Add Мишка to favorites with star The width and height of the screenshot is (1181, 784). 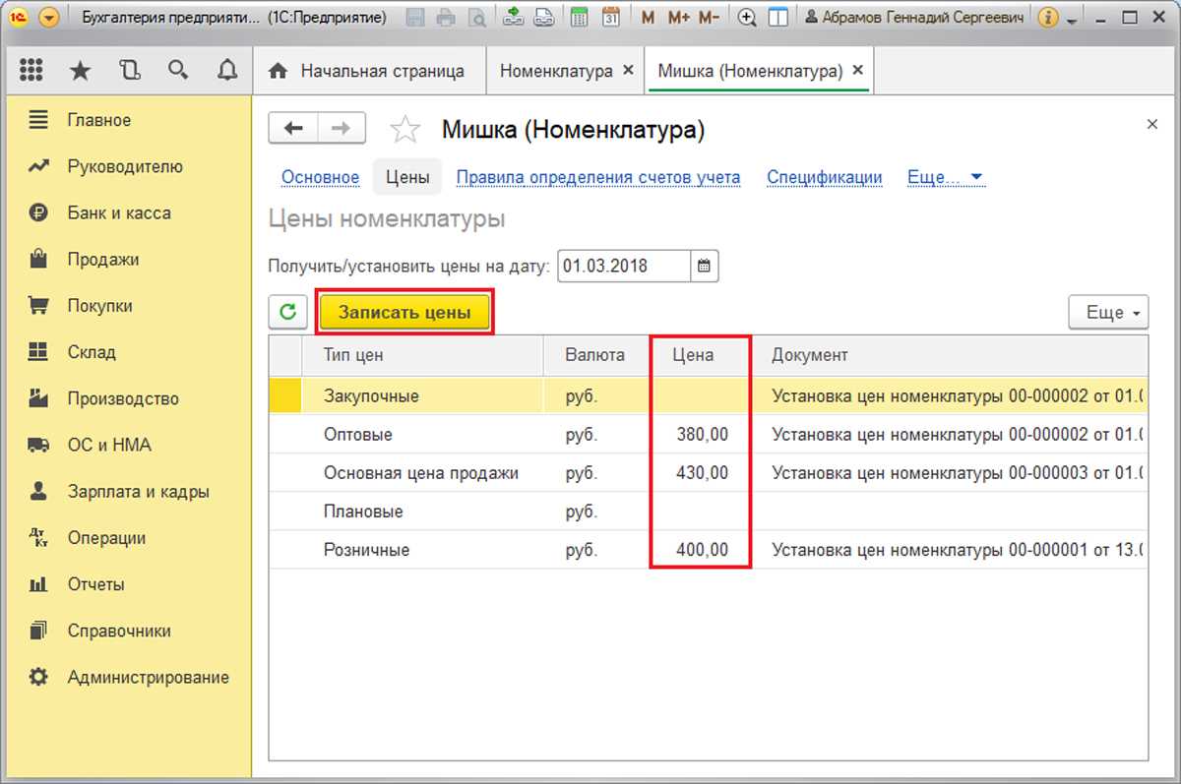(x=405, y=130)
